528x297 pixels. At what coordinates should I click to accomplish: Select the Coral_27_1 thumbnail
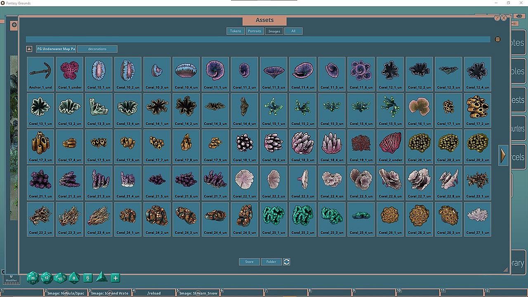tap(478, 219)
